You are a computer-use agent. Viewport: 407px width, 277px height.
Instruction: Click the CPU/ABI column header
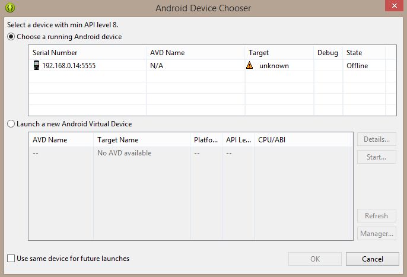(x=303, y=140)
